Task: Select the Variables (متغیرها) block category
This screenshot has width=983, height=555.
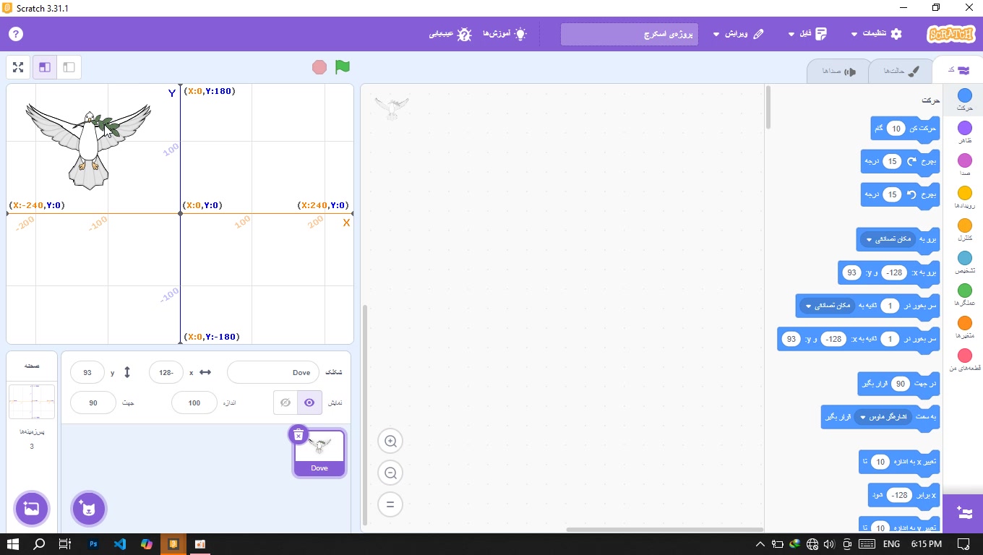Action: pyautogui.click(x=964, y=328)
